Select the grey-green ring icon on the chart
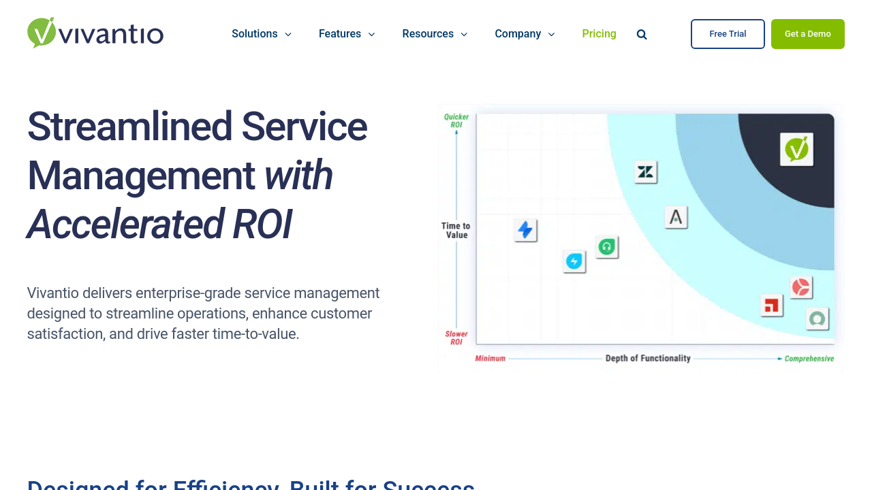Viewport: 872px width, 490px height. (817, 318)
